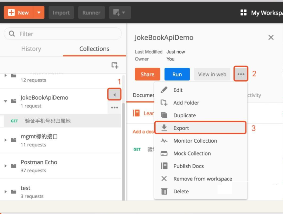Open the JokeBookApiDemo sidebar three-dot options

pyautogui.click(x=115, y=107)
